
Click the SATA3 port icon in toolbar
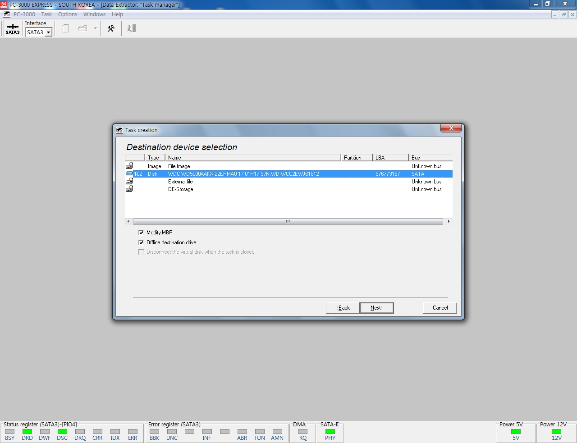[12, 28]
